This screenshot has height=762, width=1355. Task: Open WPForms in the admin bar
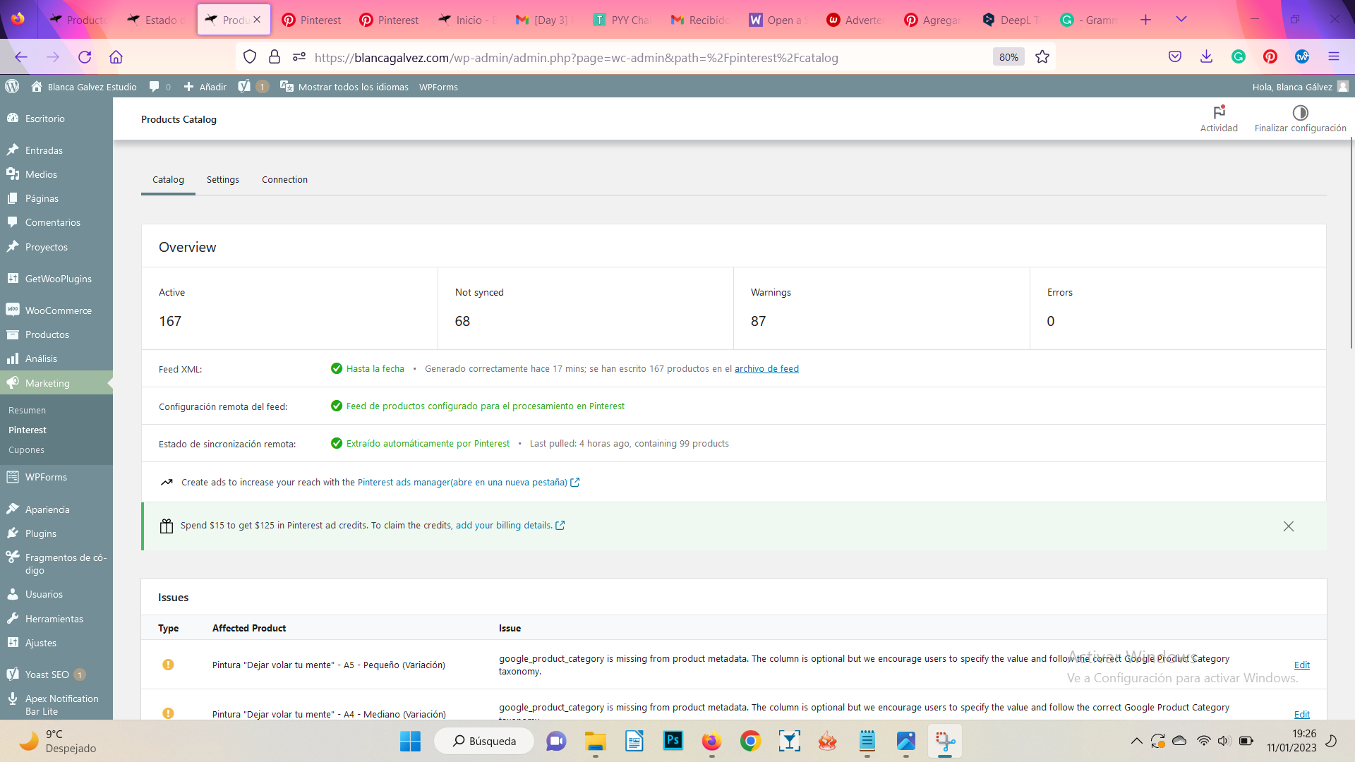pyautogui.click(x=438, y=87)
